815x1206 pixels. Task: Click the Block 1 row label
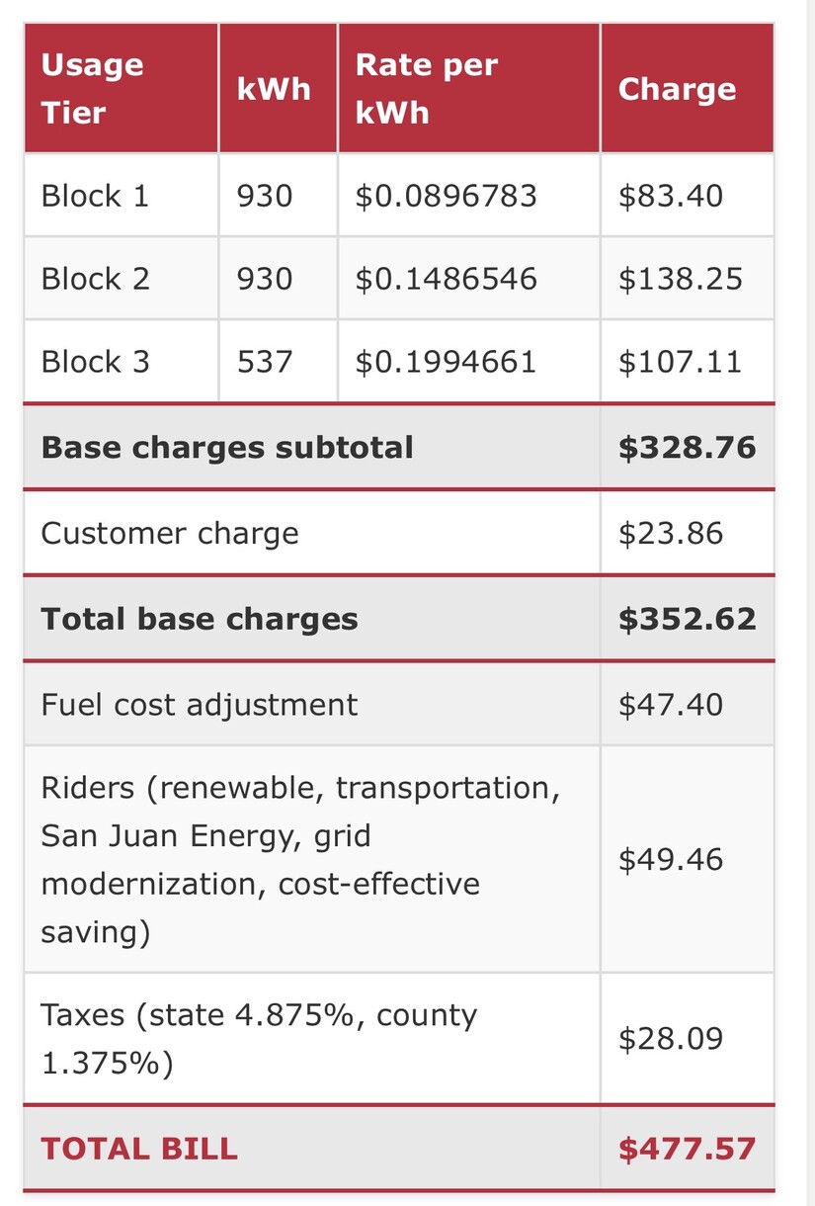tap(95, 196)
